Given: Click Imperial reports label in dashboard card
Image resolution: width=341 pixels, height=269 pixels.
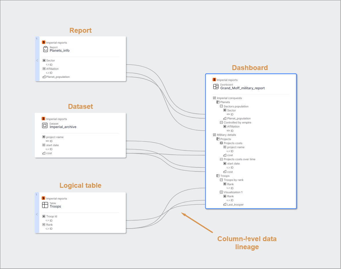Looking at the screenshot, I should point(227,80).
